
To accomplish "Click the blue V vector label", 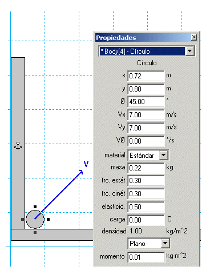I will 86,164.
